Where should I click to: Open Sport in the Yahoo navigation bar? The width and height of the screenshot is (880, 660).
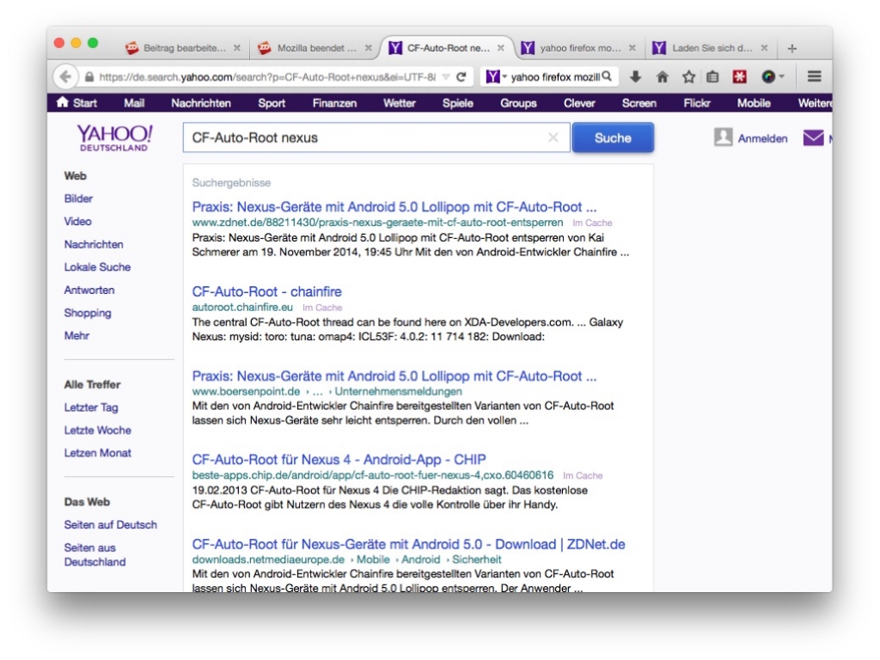(x=272, y=103)
